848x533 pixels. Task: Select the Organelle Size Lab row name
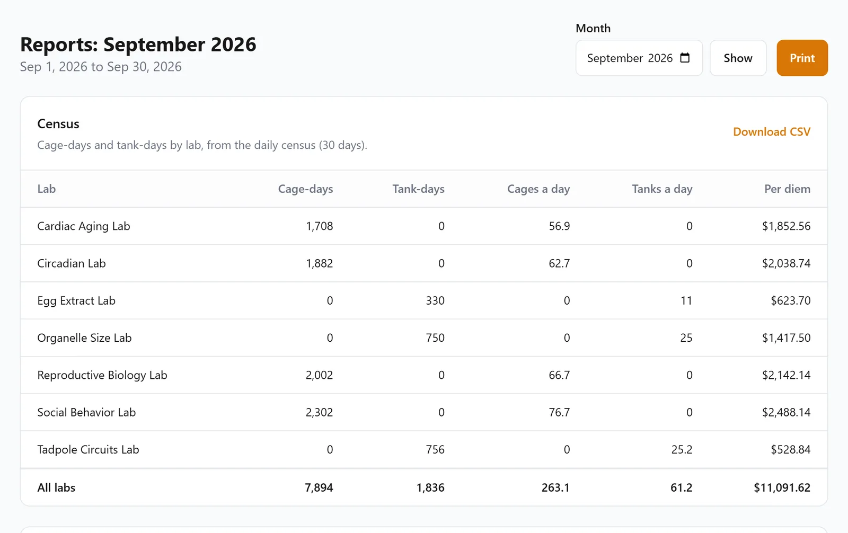click(84, 338)
